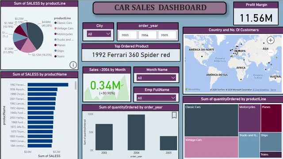Click Ships legend entry
The width and height of the screenshot is (283, 159).
[x=59, y=51]
